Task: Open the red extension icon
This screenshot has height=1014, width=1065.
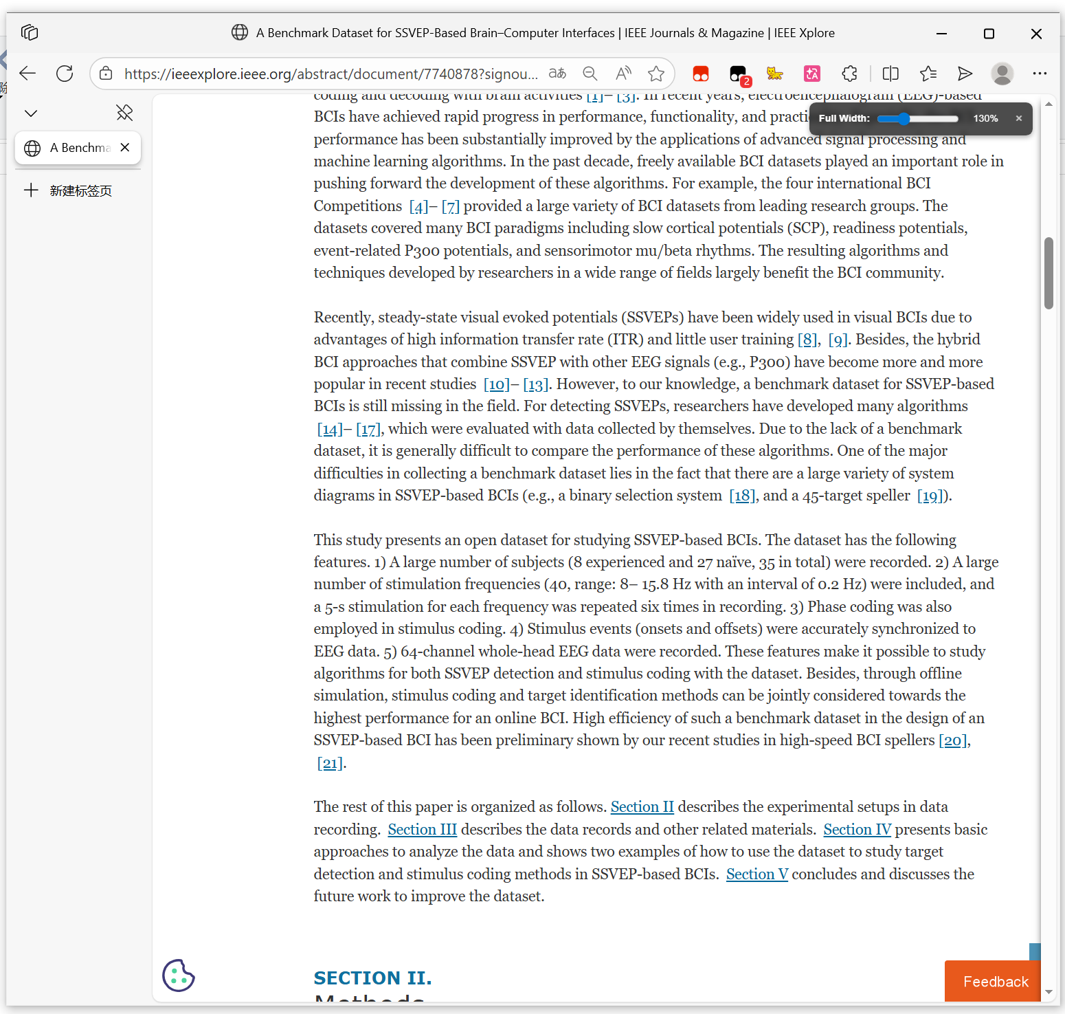Action: [x=701, y=74]
